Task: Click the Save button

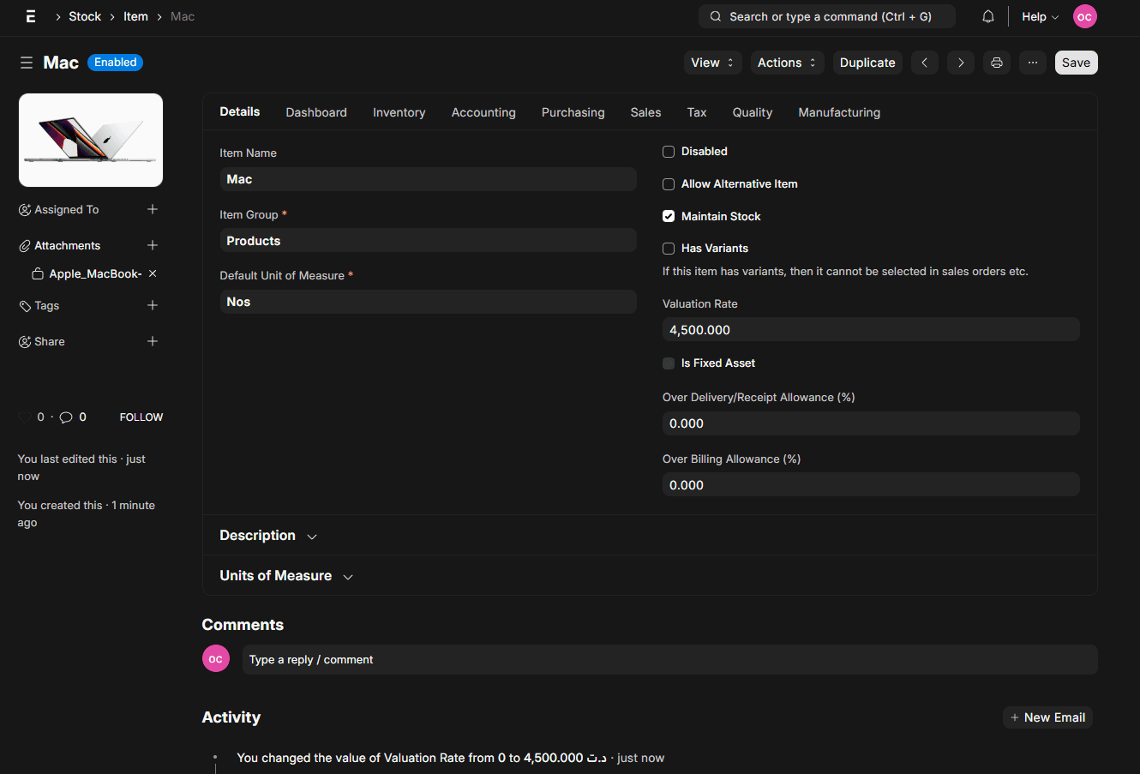Action: tap(1076, 63)
